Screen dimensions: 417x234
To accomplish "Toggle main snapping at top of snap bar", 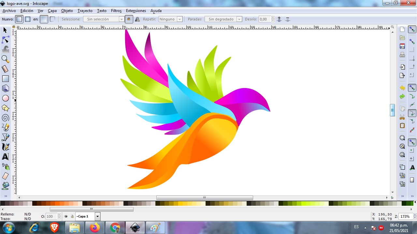I will coord(412,30).
